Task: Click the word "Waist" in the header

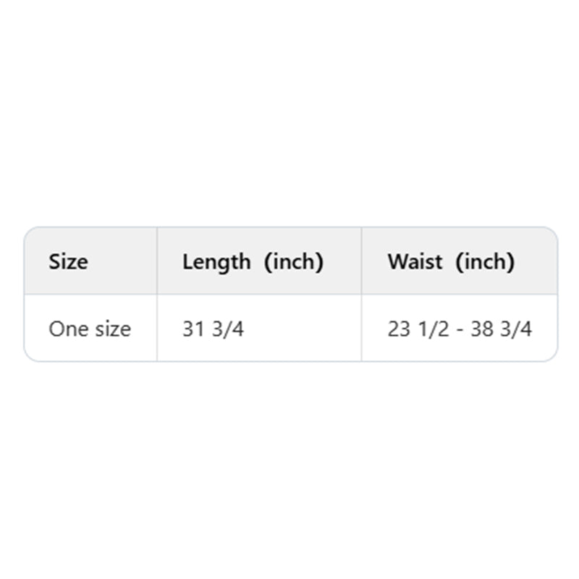Action: [415, 261]
